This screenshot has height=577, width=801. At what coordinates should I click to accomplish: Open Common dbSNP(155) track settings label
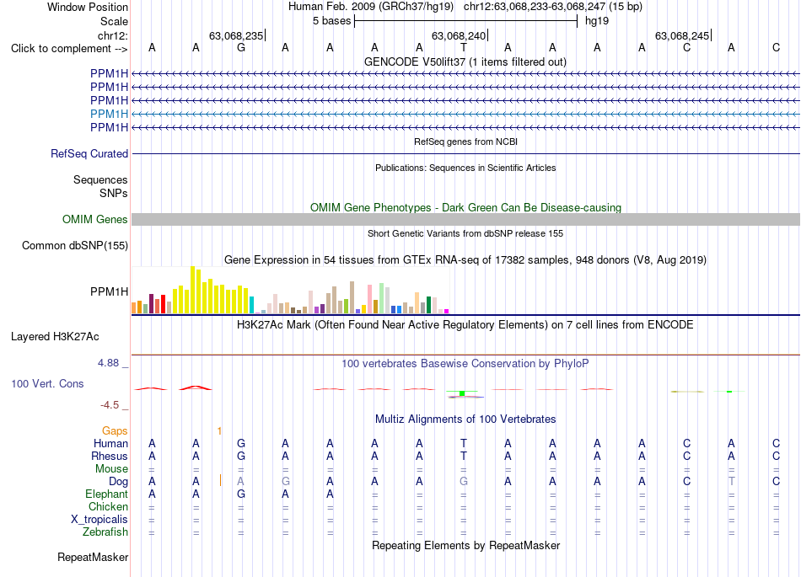pyautogui.click(x=75, y=245)
